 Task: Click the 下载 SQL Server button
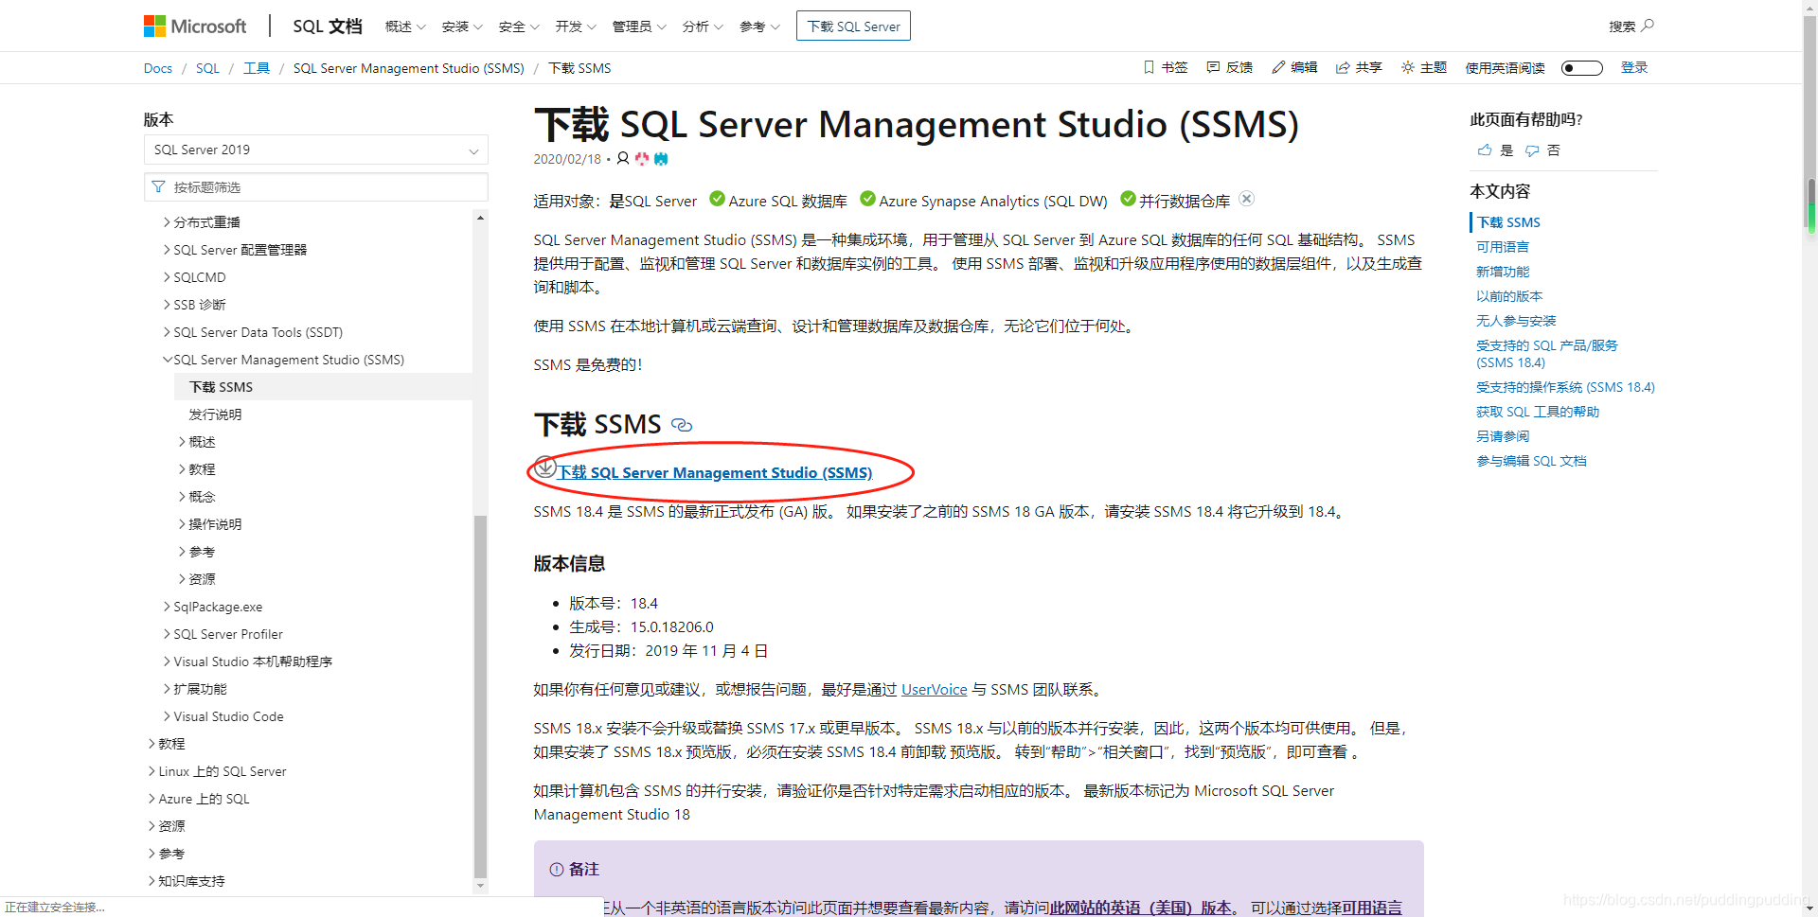click(853, 26)
